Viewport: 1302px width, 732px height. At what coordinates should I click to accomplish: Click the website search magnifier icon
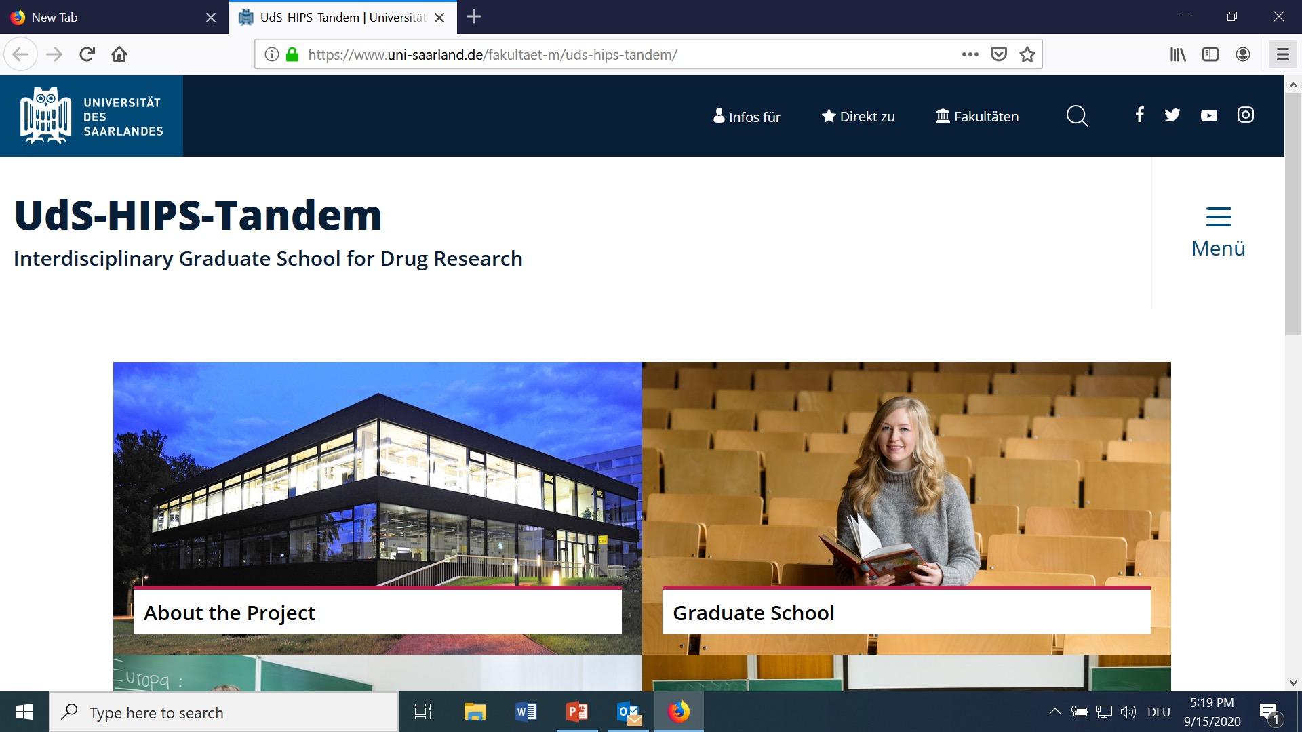click(x=1077, y=117)
